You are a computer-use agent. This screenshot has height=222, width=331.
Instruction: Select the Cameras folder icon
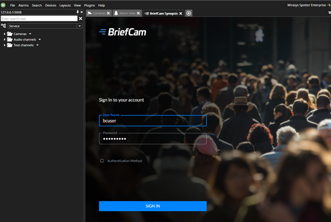point(9,34)
